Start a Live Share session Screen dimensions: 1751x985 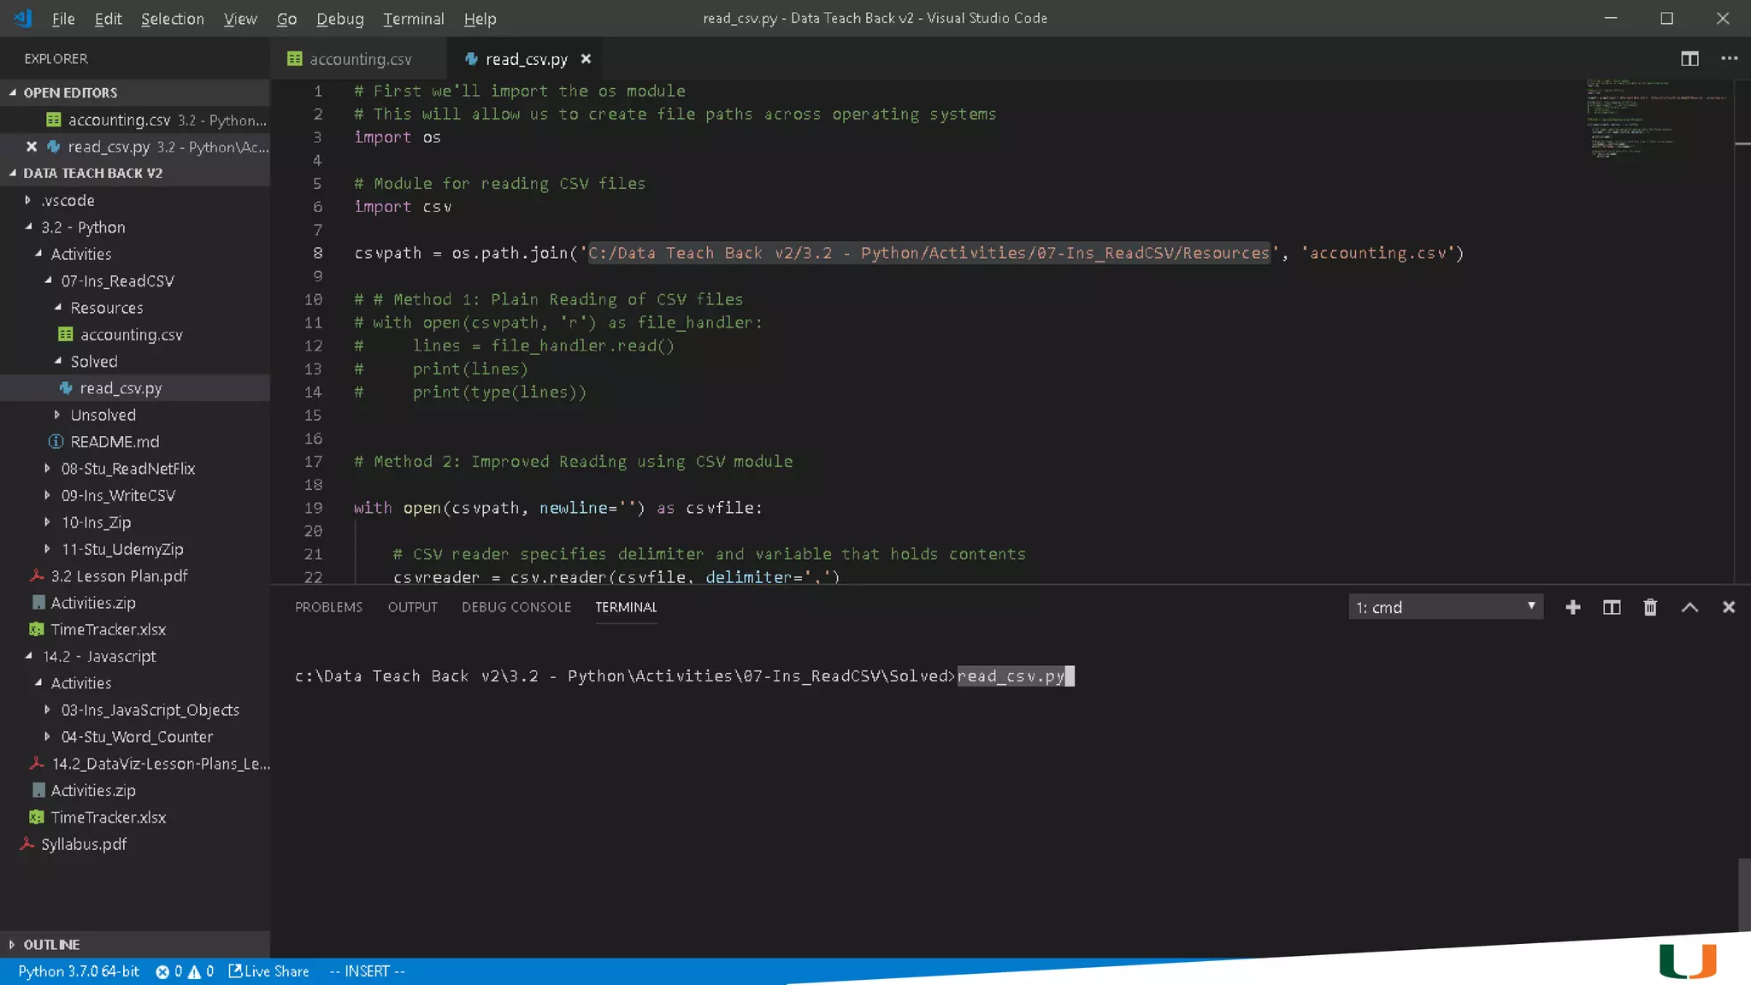click(x=269, y=971)
